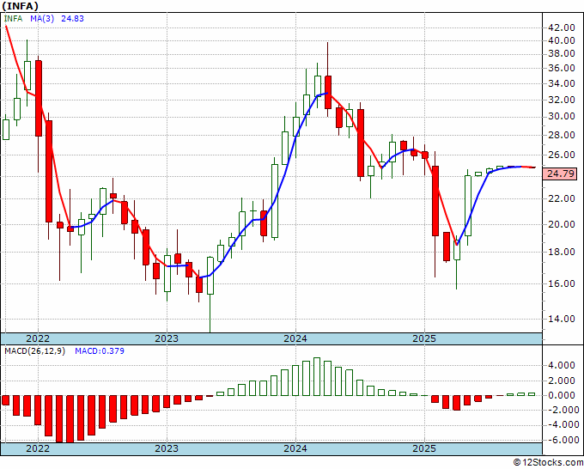Click the 0.000 MACD axis label

tap(563, 395)
